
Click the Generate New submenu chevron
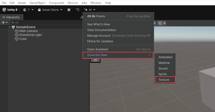coord(149,55)
